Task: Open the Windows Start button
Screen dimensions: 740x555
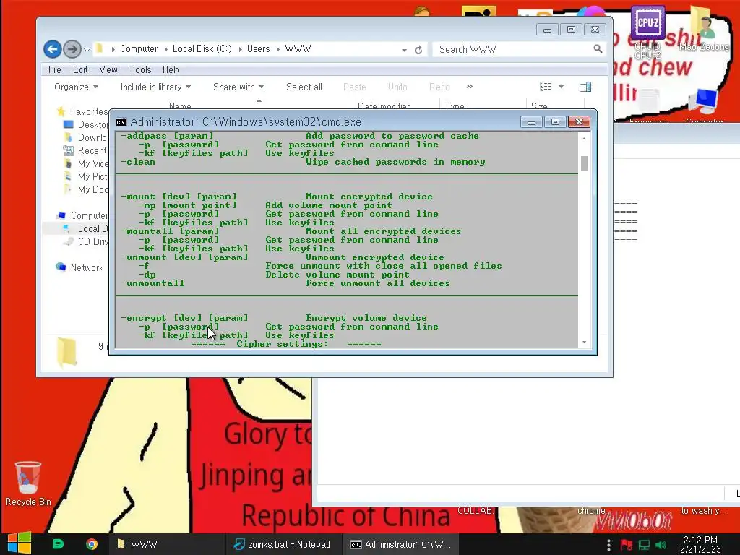Action: pyautogui.click(x=19, y=543)
